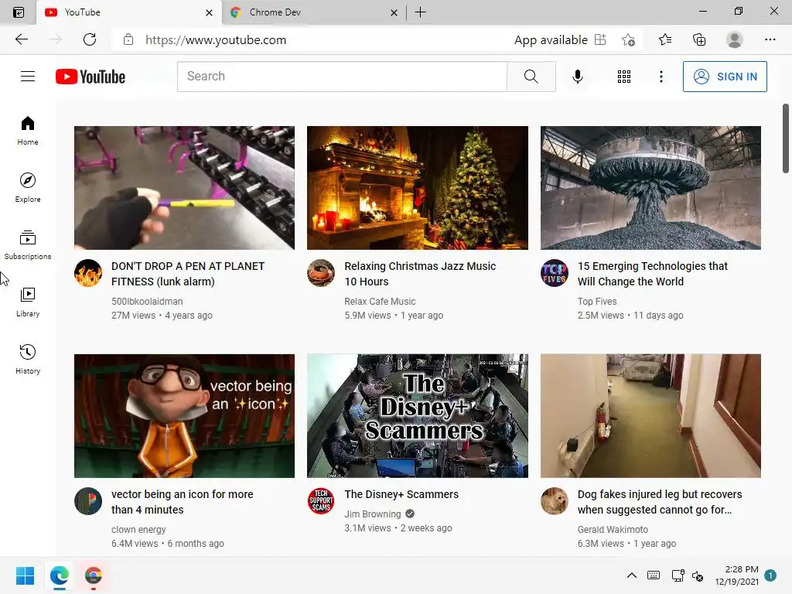Click Microsoft Edge in the taskbar
The image size is (792, 594).
point(60,575)
